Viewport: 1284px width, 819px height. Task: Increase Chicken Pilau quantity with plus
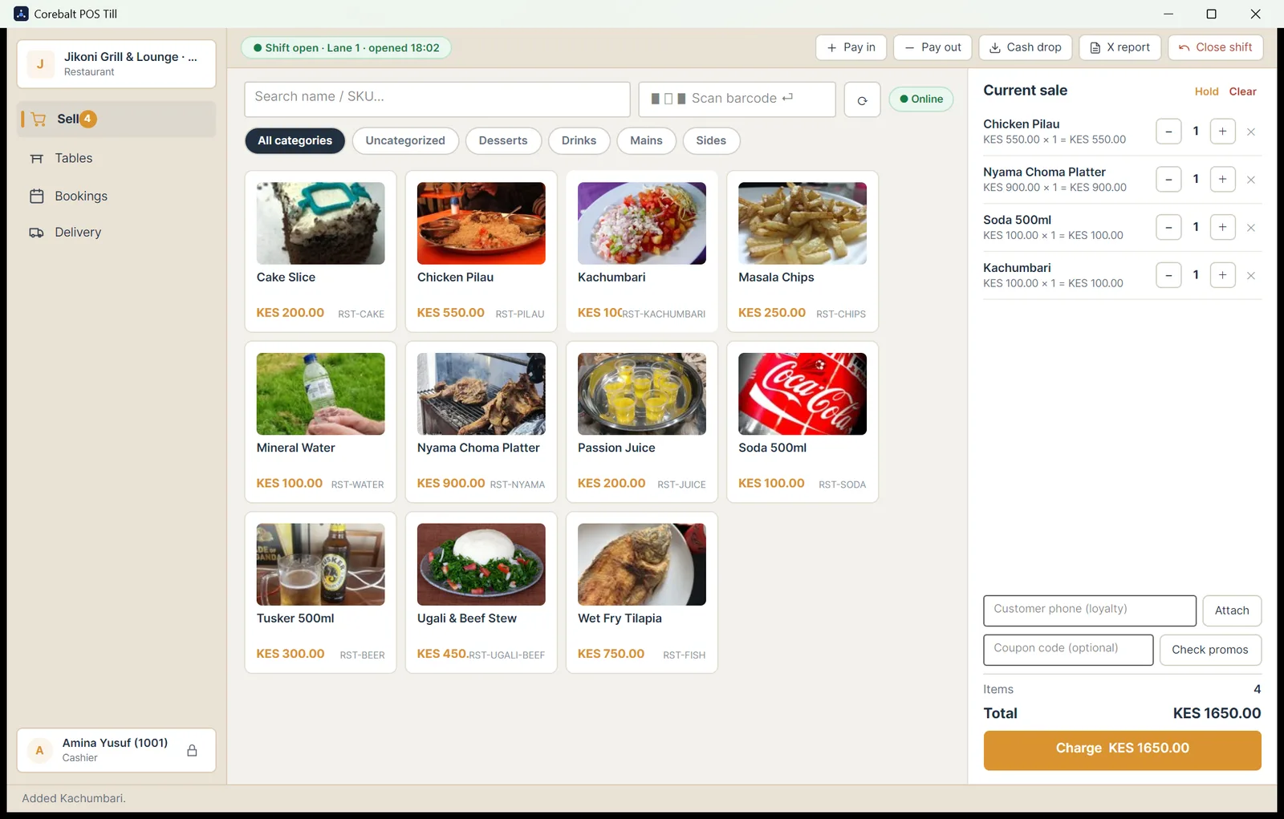1222,132
